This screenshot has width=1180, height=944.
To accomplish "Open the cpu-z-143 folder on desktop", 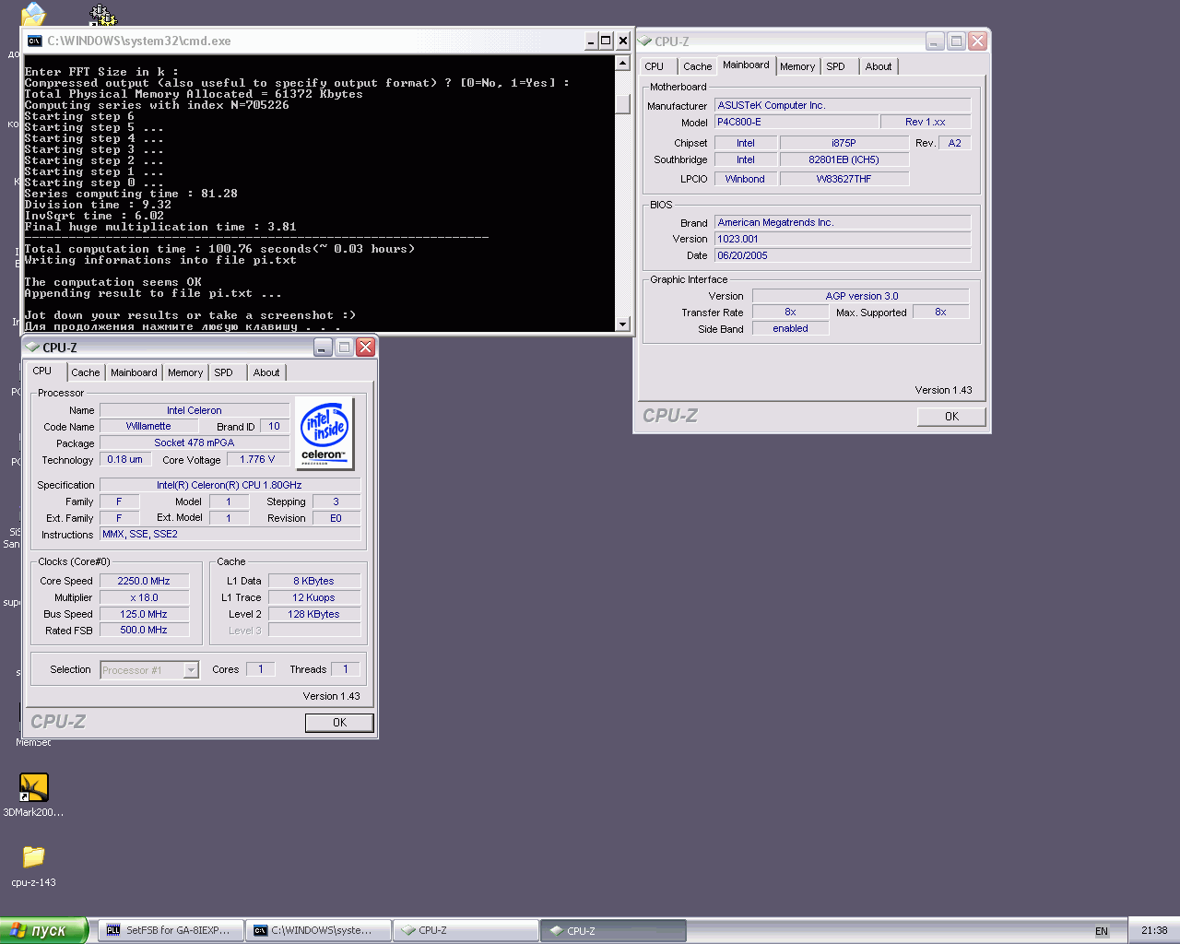I will coord(33,864).
